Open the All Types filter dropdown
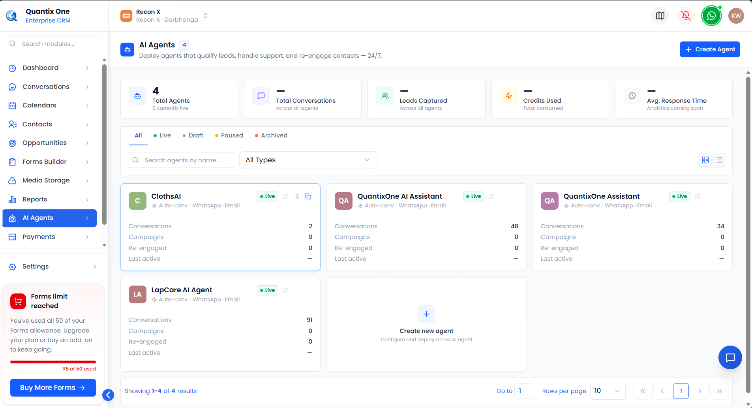 (x=308, y=160)
